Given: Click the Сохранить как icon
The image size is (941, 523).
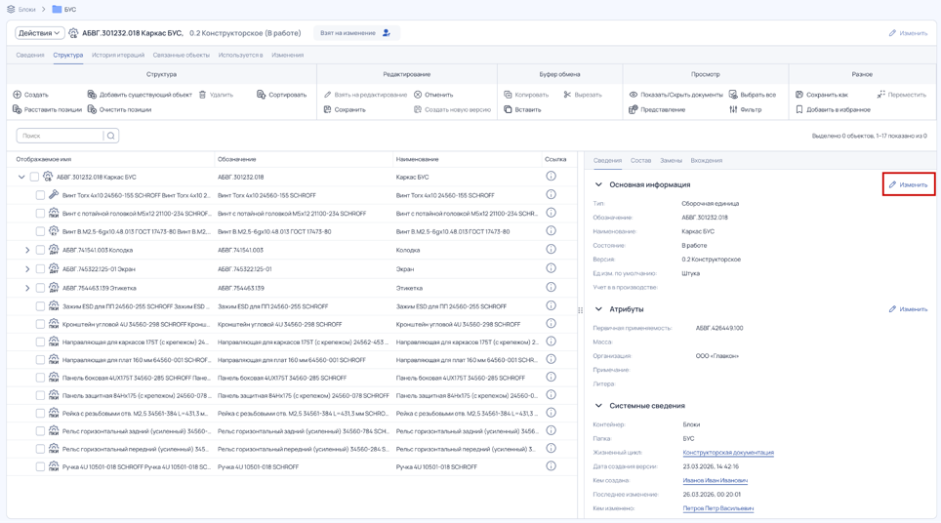Looking at the screenshot, I should (799, 95).
